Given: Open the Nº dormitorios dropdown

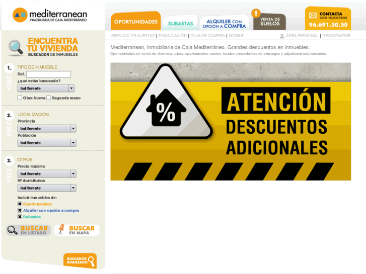Looking at the screenshot, I should (47, 188).
